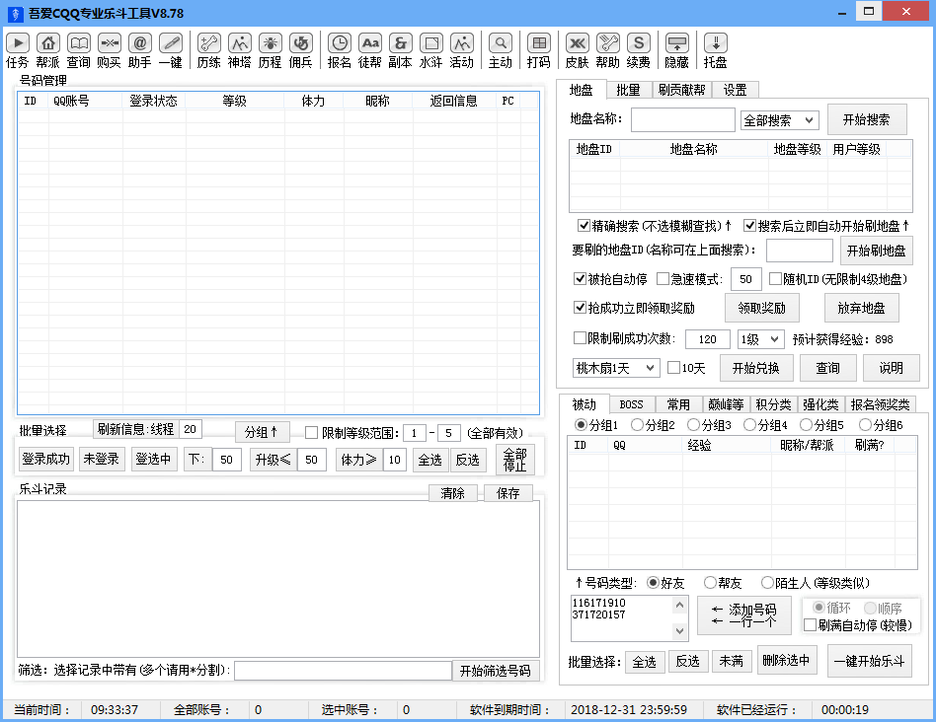Viewport: 936px width, 722px height.
Task: Open the 桃木扇1天 dropdown
Action: pyautogui.click(x=616, y=368)
